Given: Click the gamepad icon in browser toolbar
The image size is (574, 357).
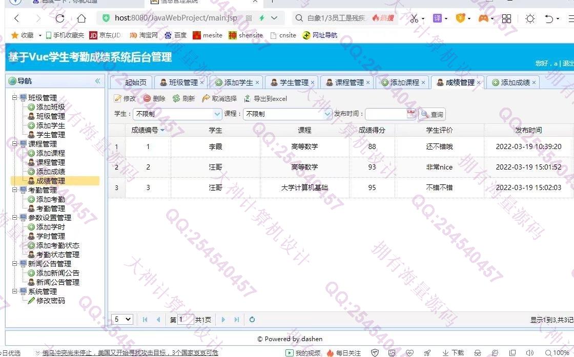Looking at the screenshot, I should pyautogui.click(x=483, y=18).
